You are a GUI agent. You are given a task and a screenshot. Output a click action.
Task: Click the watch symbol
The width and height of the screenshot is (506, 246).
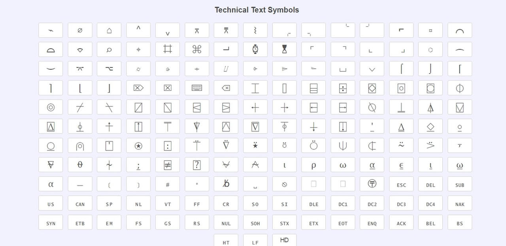255,49
